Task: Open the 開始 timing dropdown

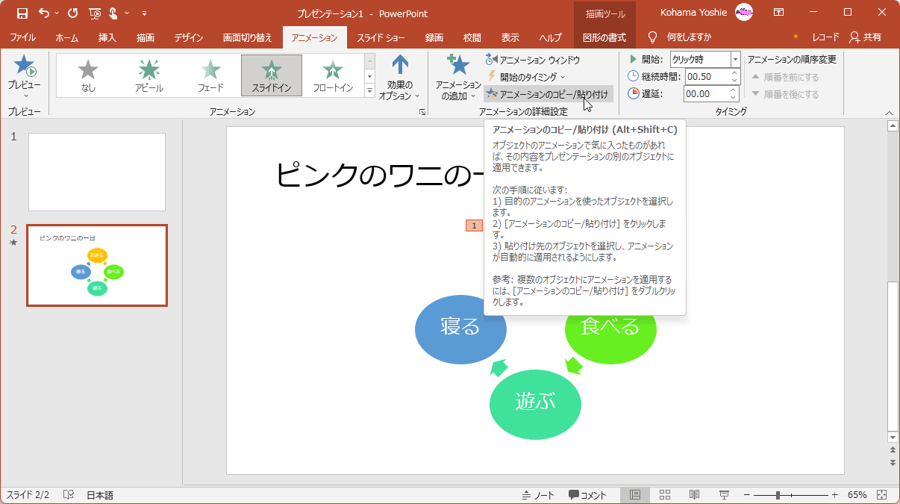Action: (x=734, y=58)
